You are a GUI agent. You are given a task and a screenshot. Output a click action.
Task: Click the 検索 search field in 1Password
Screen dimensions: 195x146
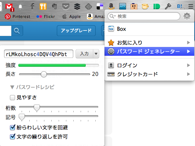click(144, 16)
